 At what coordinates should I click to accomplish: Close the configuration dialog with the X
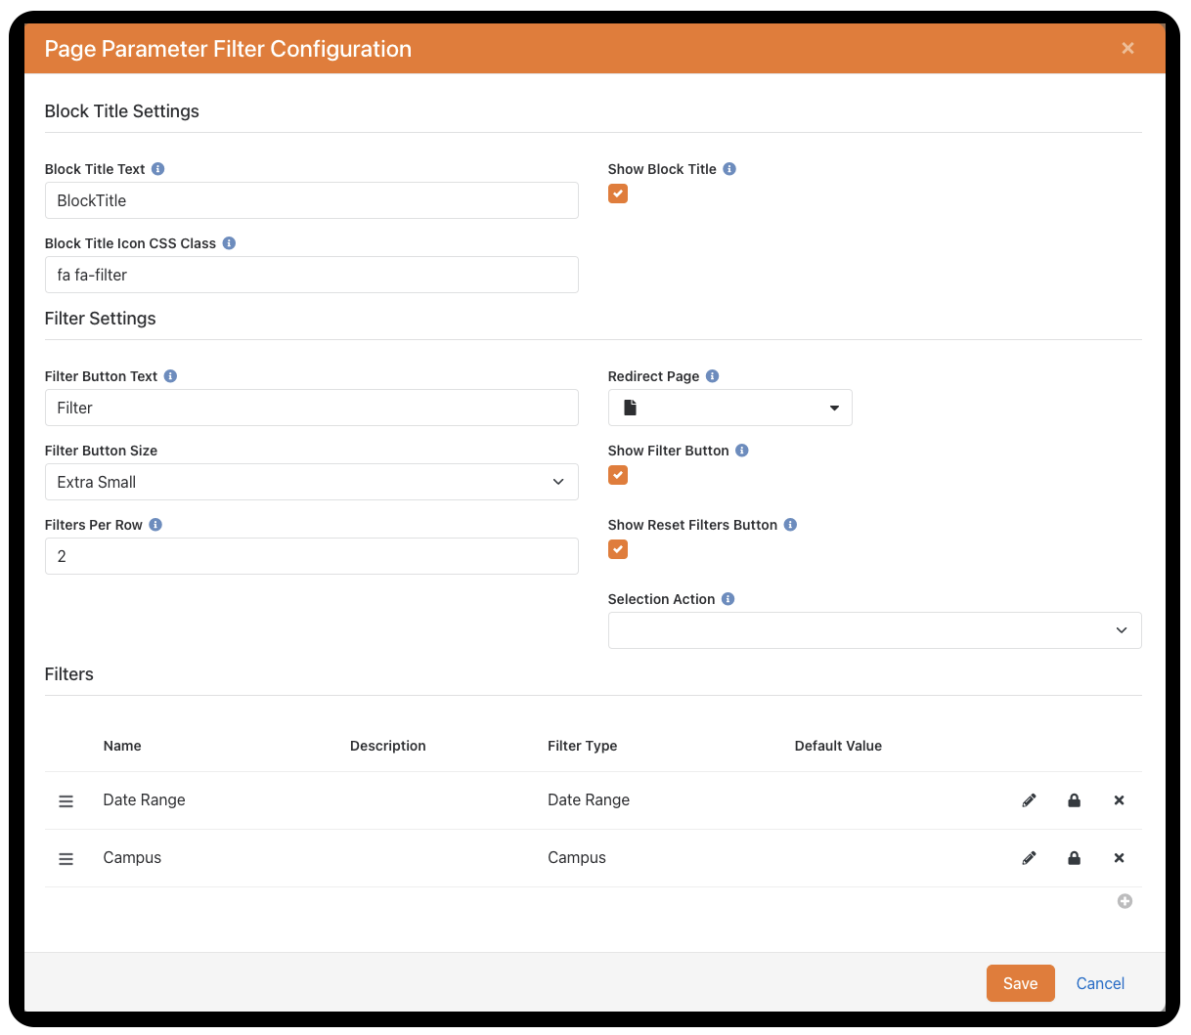pyautogui.click(x=1127, y=48)
